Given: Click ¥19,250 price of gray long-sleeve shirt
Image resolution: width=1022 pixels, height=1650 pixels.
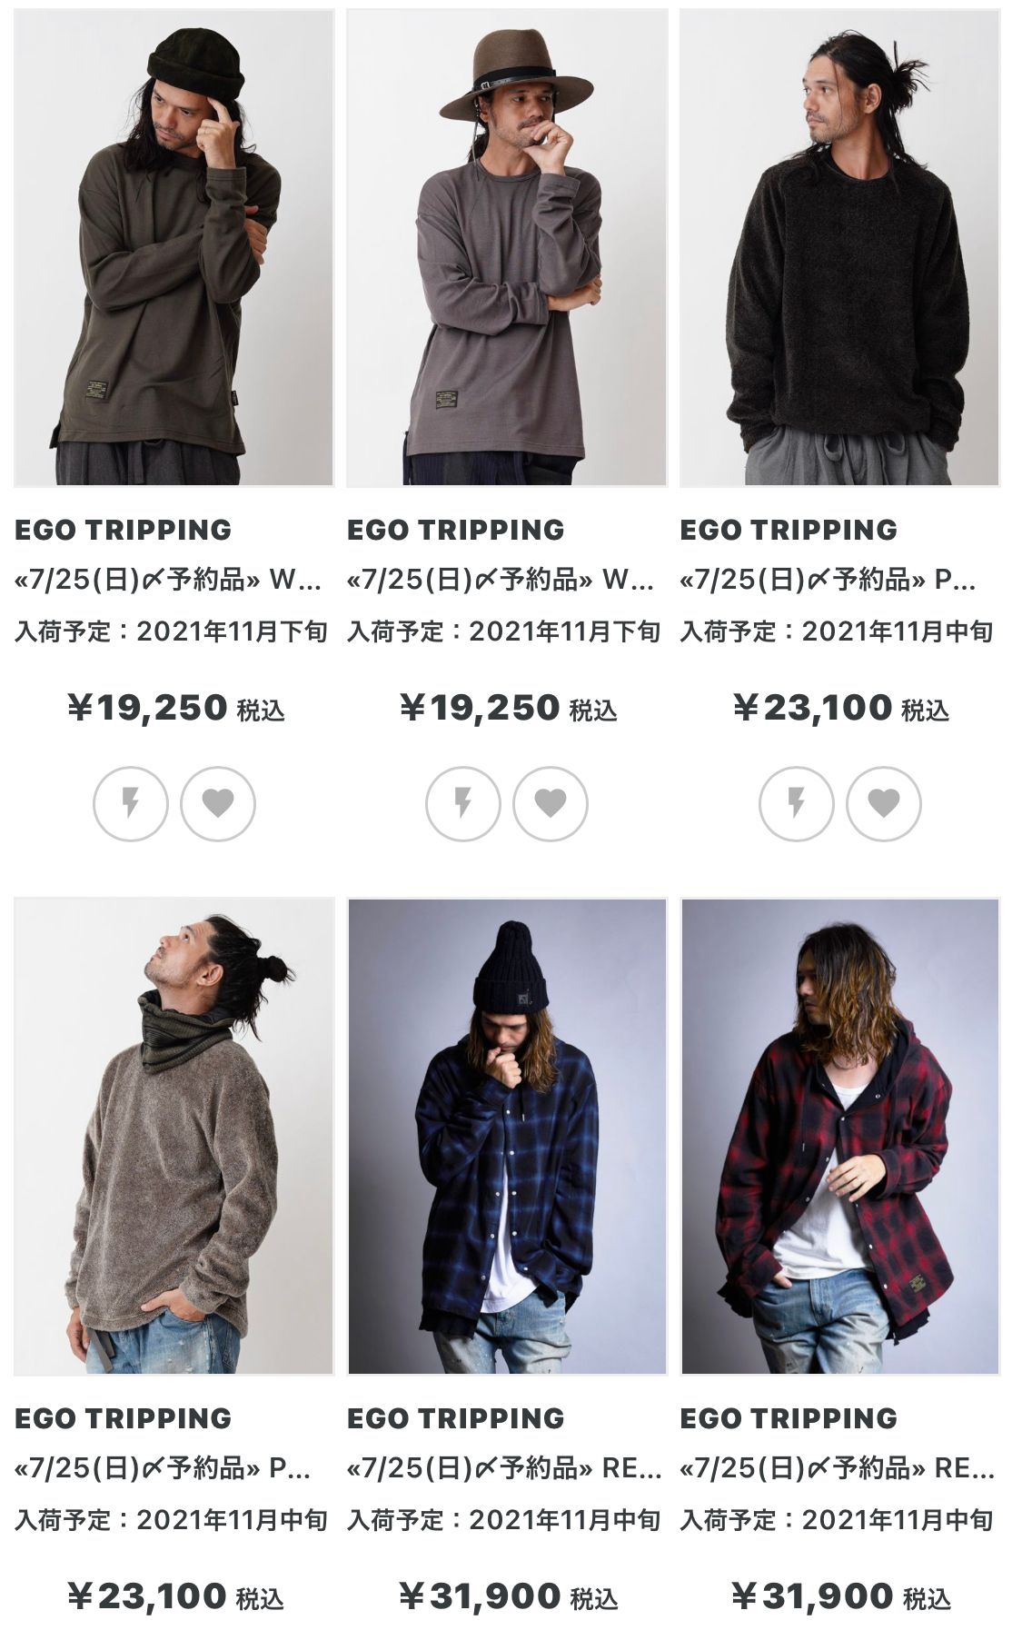Looking at the screenshot, I should (x=509, y=707).
